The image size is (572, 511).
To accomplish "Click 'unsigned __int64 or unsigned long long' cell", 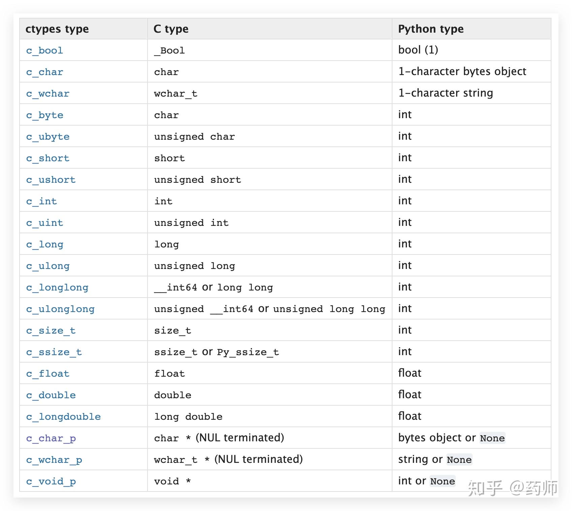I will pos(269,309).
